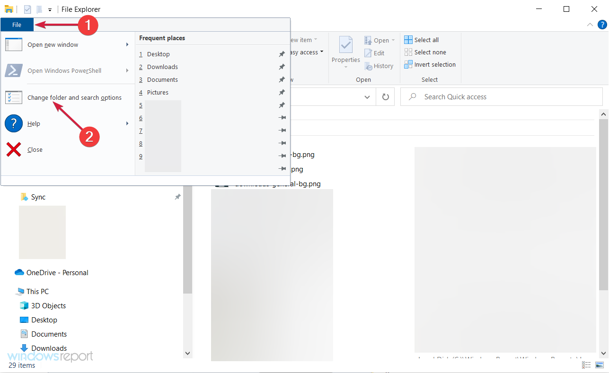Expand the Open new window submenu arrow
Viewport: 609px width, 373px height.
click(127, 44)
